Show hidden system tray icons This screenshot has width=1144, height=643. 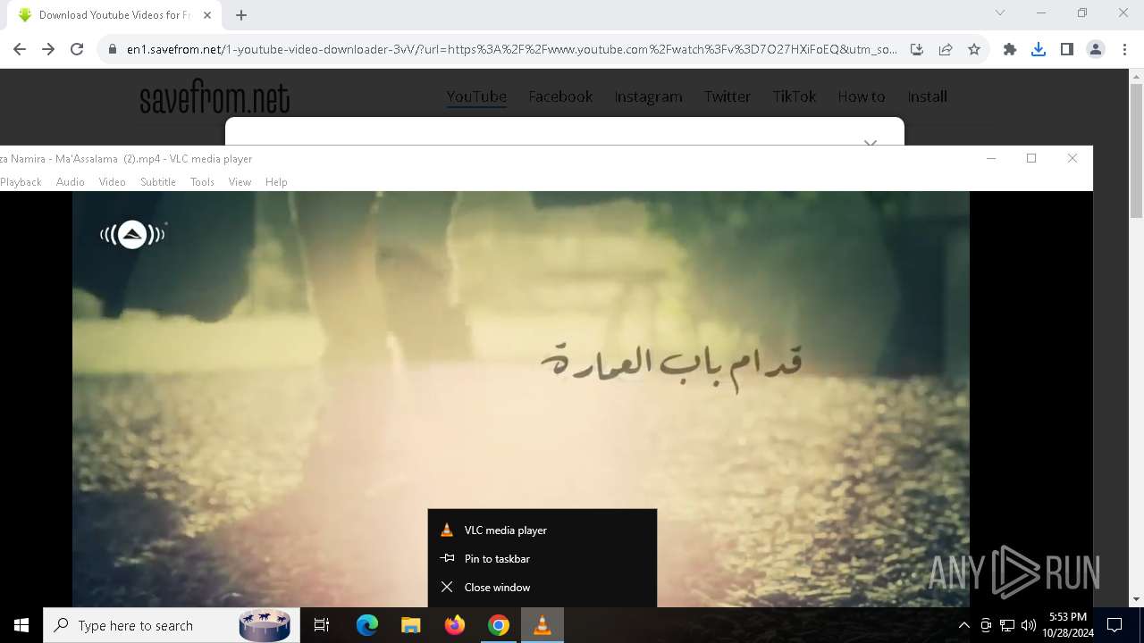(963, 625)
